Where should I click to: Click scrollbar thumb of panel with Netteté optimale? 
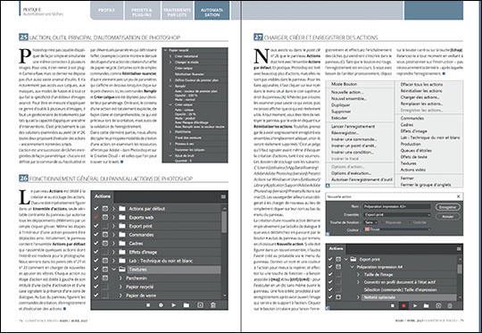coord(460,269)
